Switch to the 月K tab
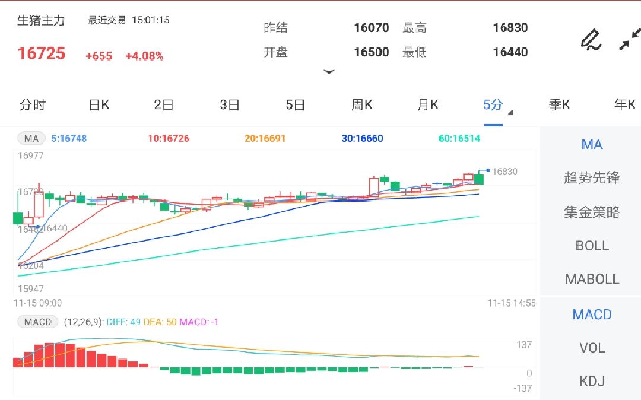641x400 pixels. pos(427,105)
